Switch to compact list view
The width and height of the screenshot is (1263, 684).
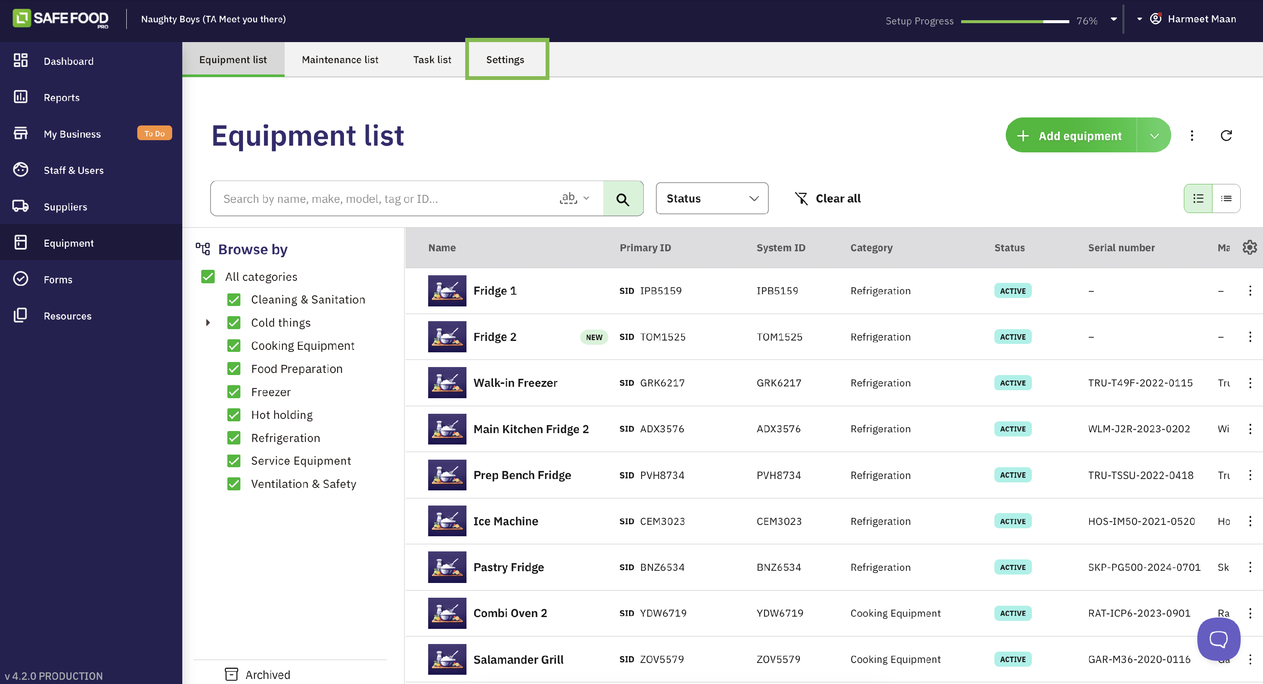pos(1226,199)
